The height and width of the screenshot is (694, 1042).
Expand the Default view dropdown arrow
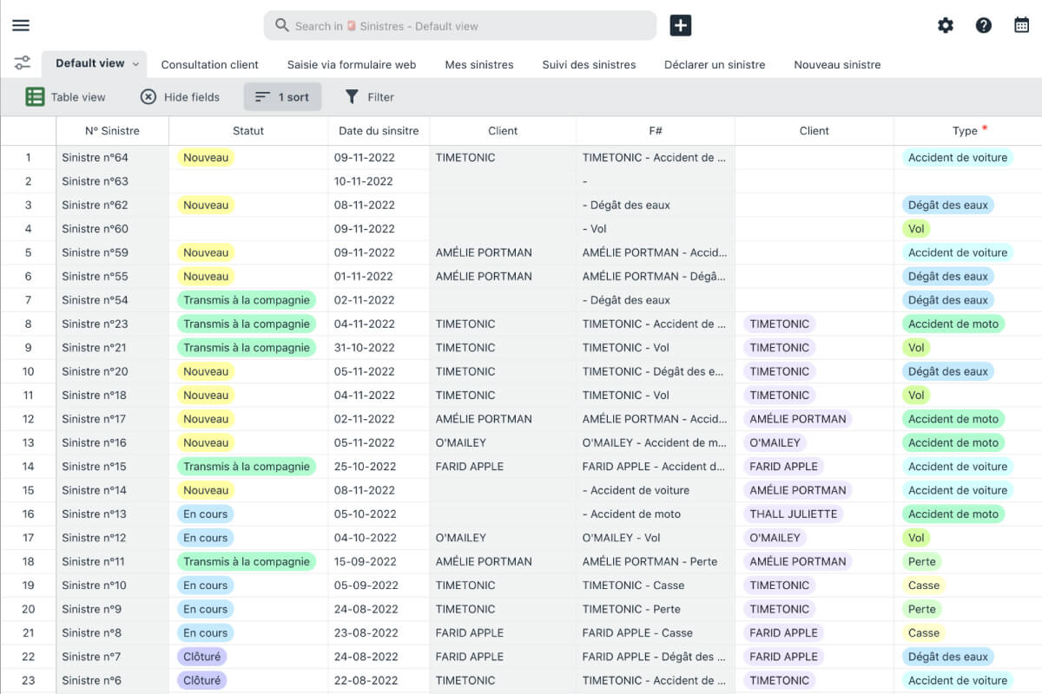(x=135, y=63)
